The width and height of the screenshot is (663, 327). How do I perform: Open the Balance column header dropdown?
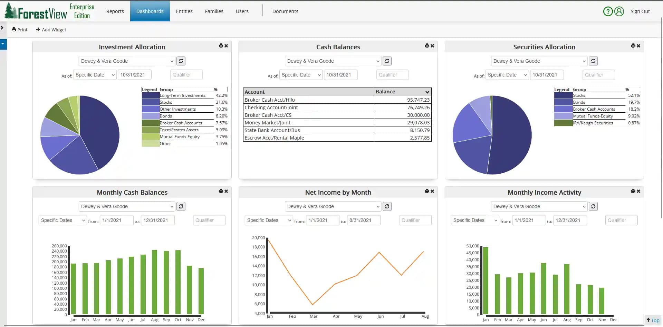click(427, 92)
